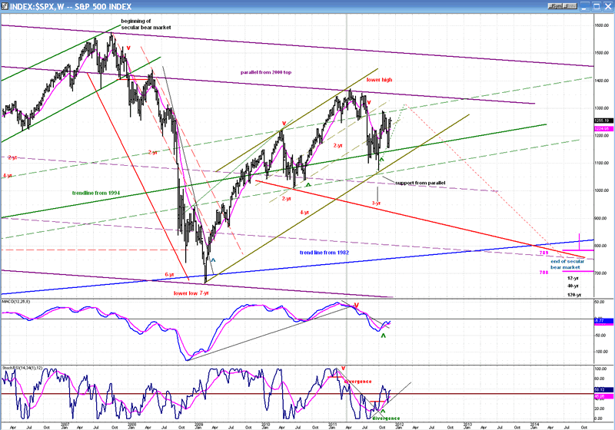Click the 'support from parallel' annotation

click(419, 182)
